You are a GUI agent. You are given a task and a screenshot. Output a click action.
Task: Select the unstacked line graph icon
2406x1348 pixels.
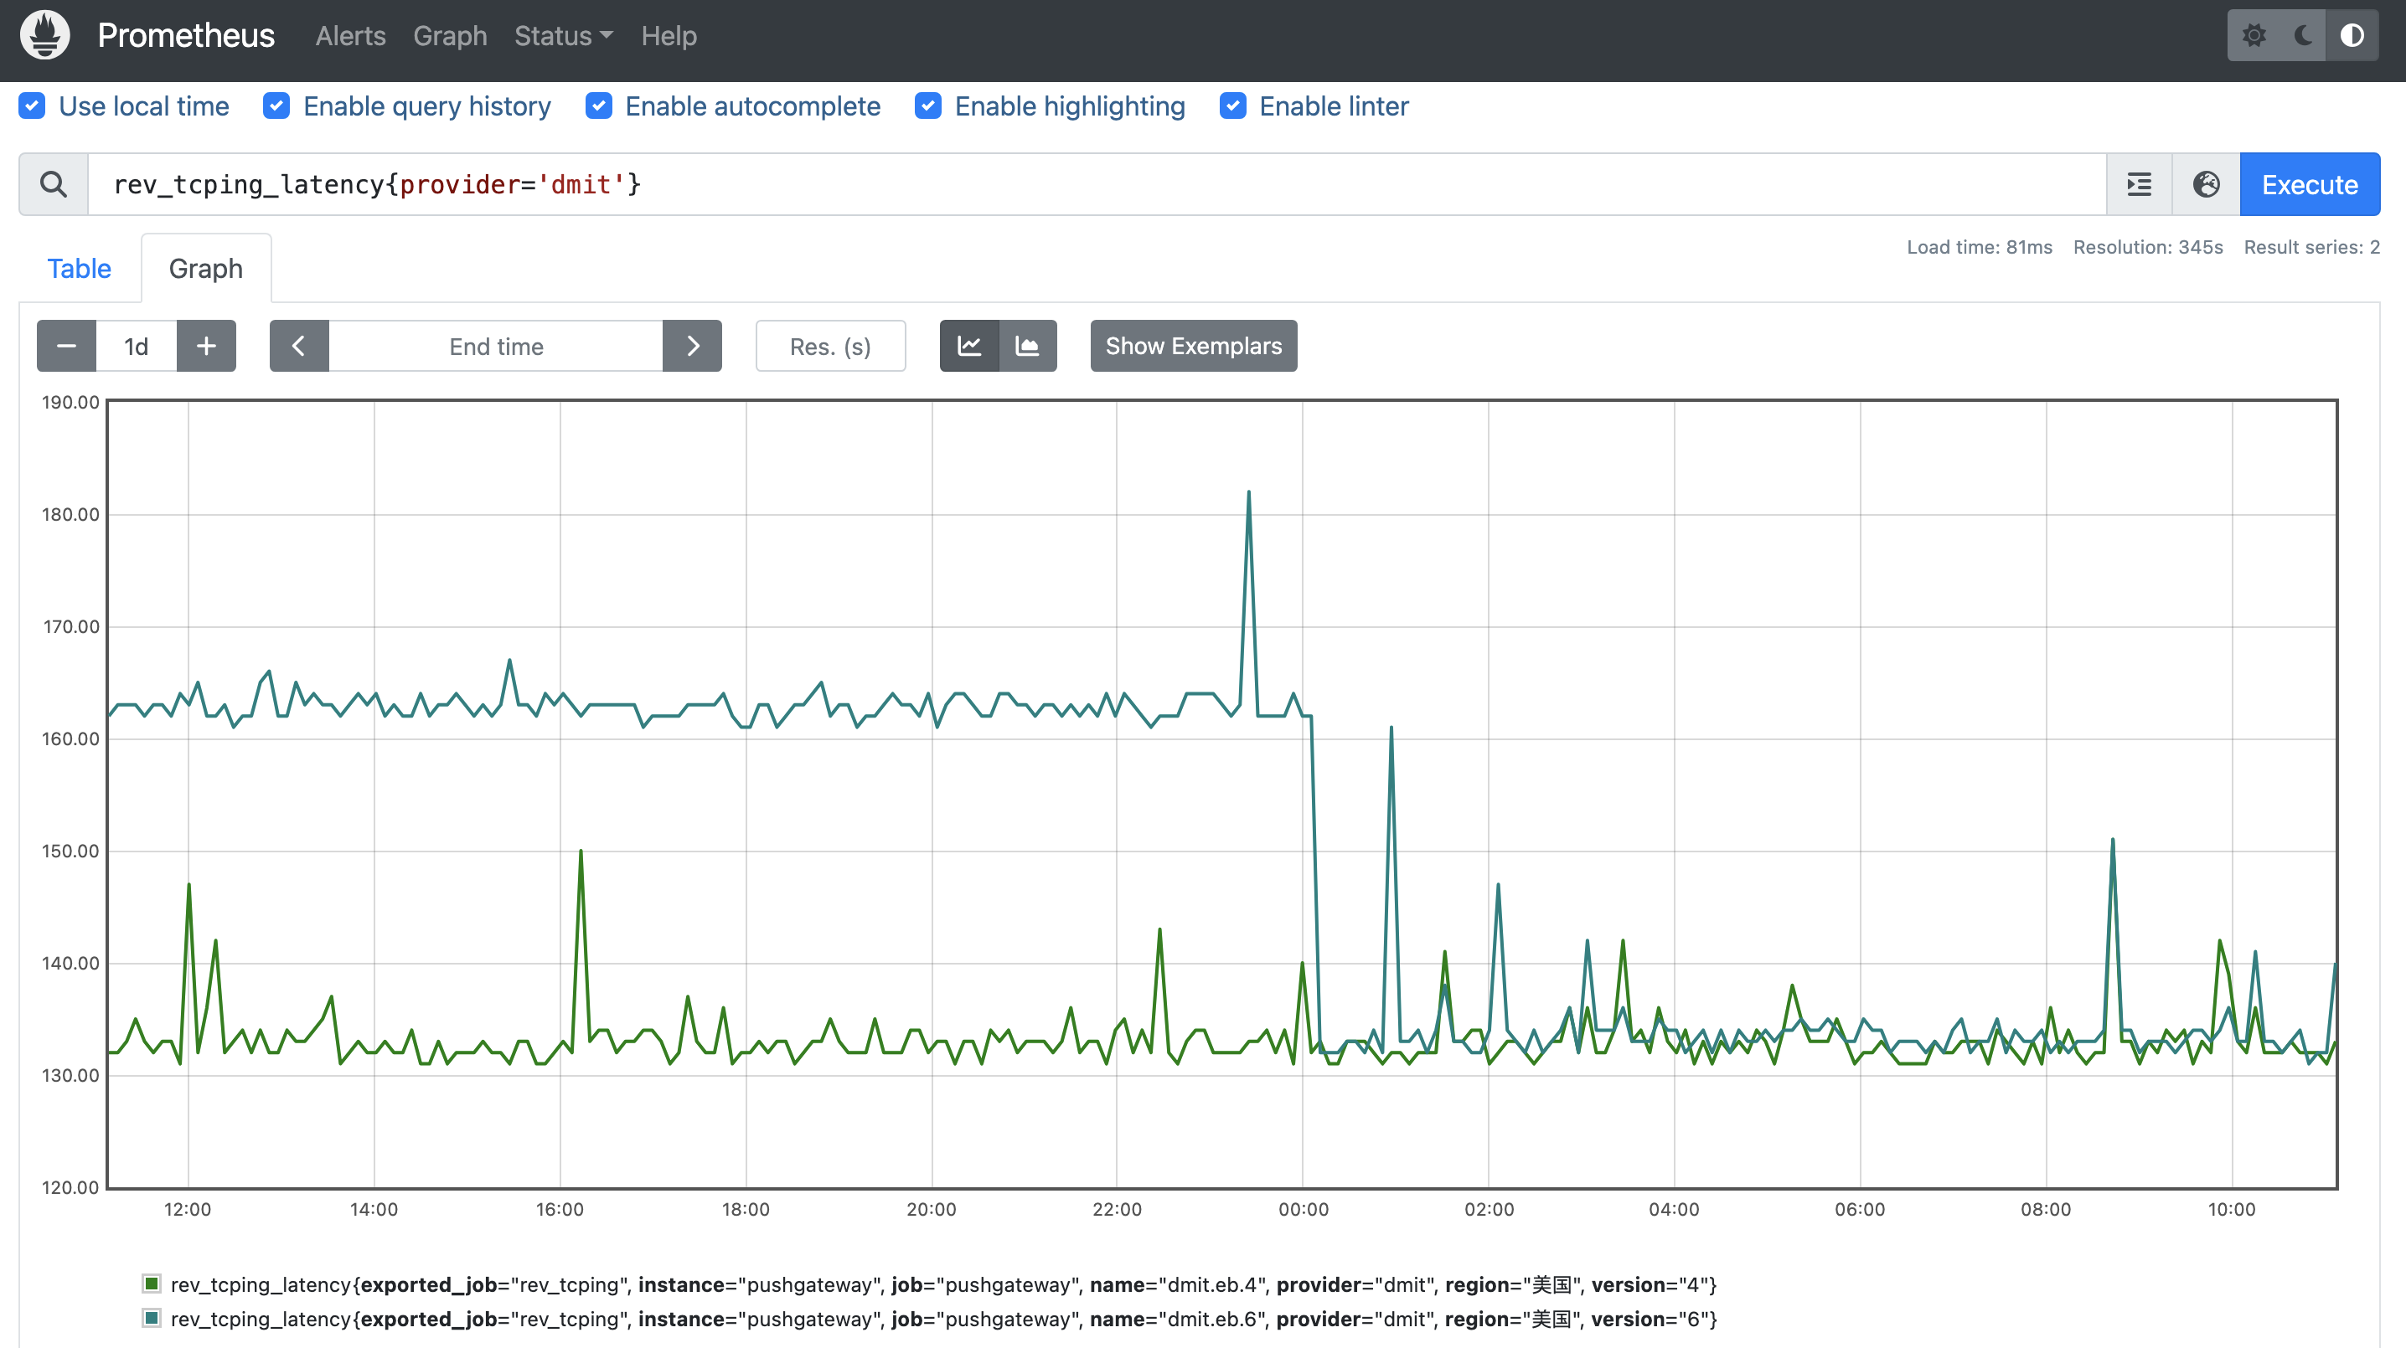969,347
